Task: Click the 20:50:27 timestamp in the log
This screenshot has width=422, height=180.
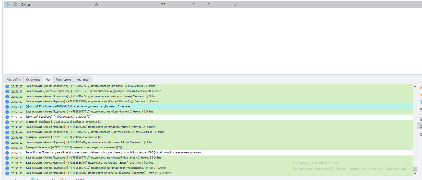Action: tap(17, 86)
